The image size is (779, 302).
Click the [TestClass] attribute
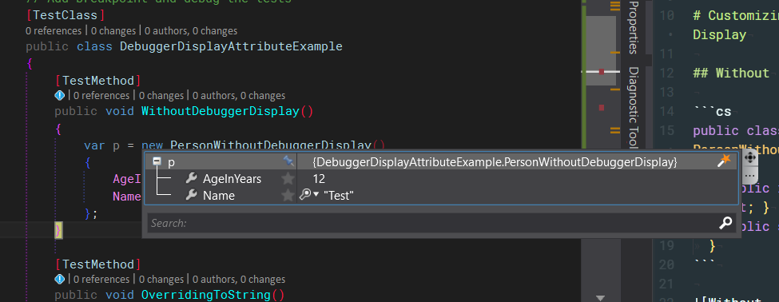pos(66,15)
